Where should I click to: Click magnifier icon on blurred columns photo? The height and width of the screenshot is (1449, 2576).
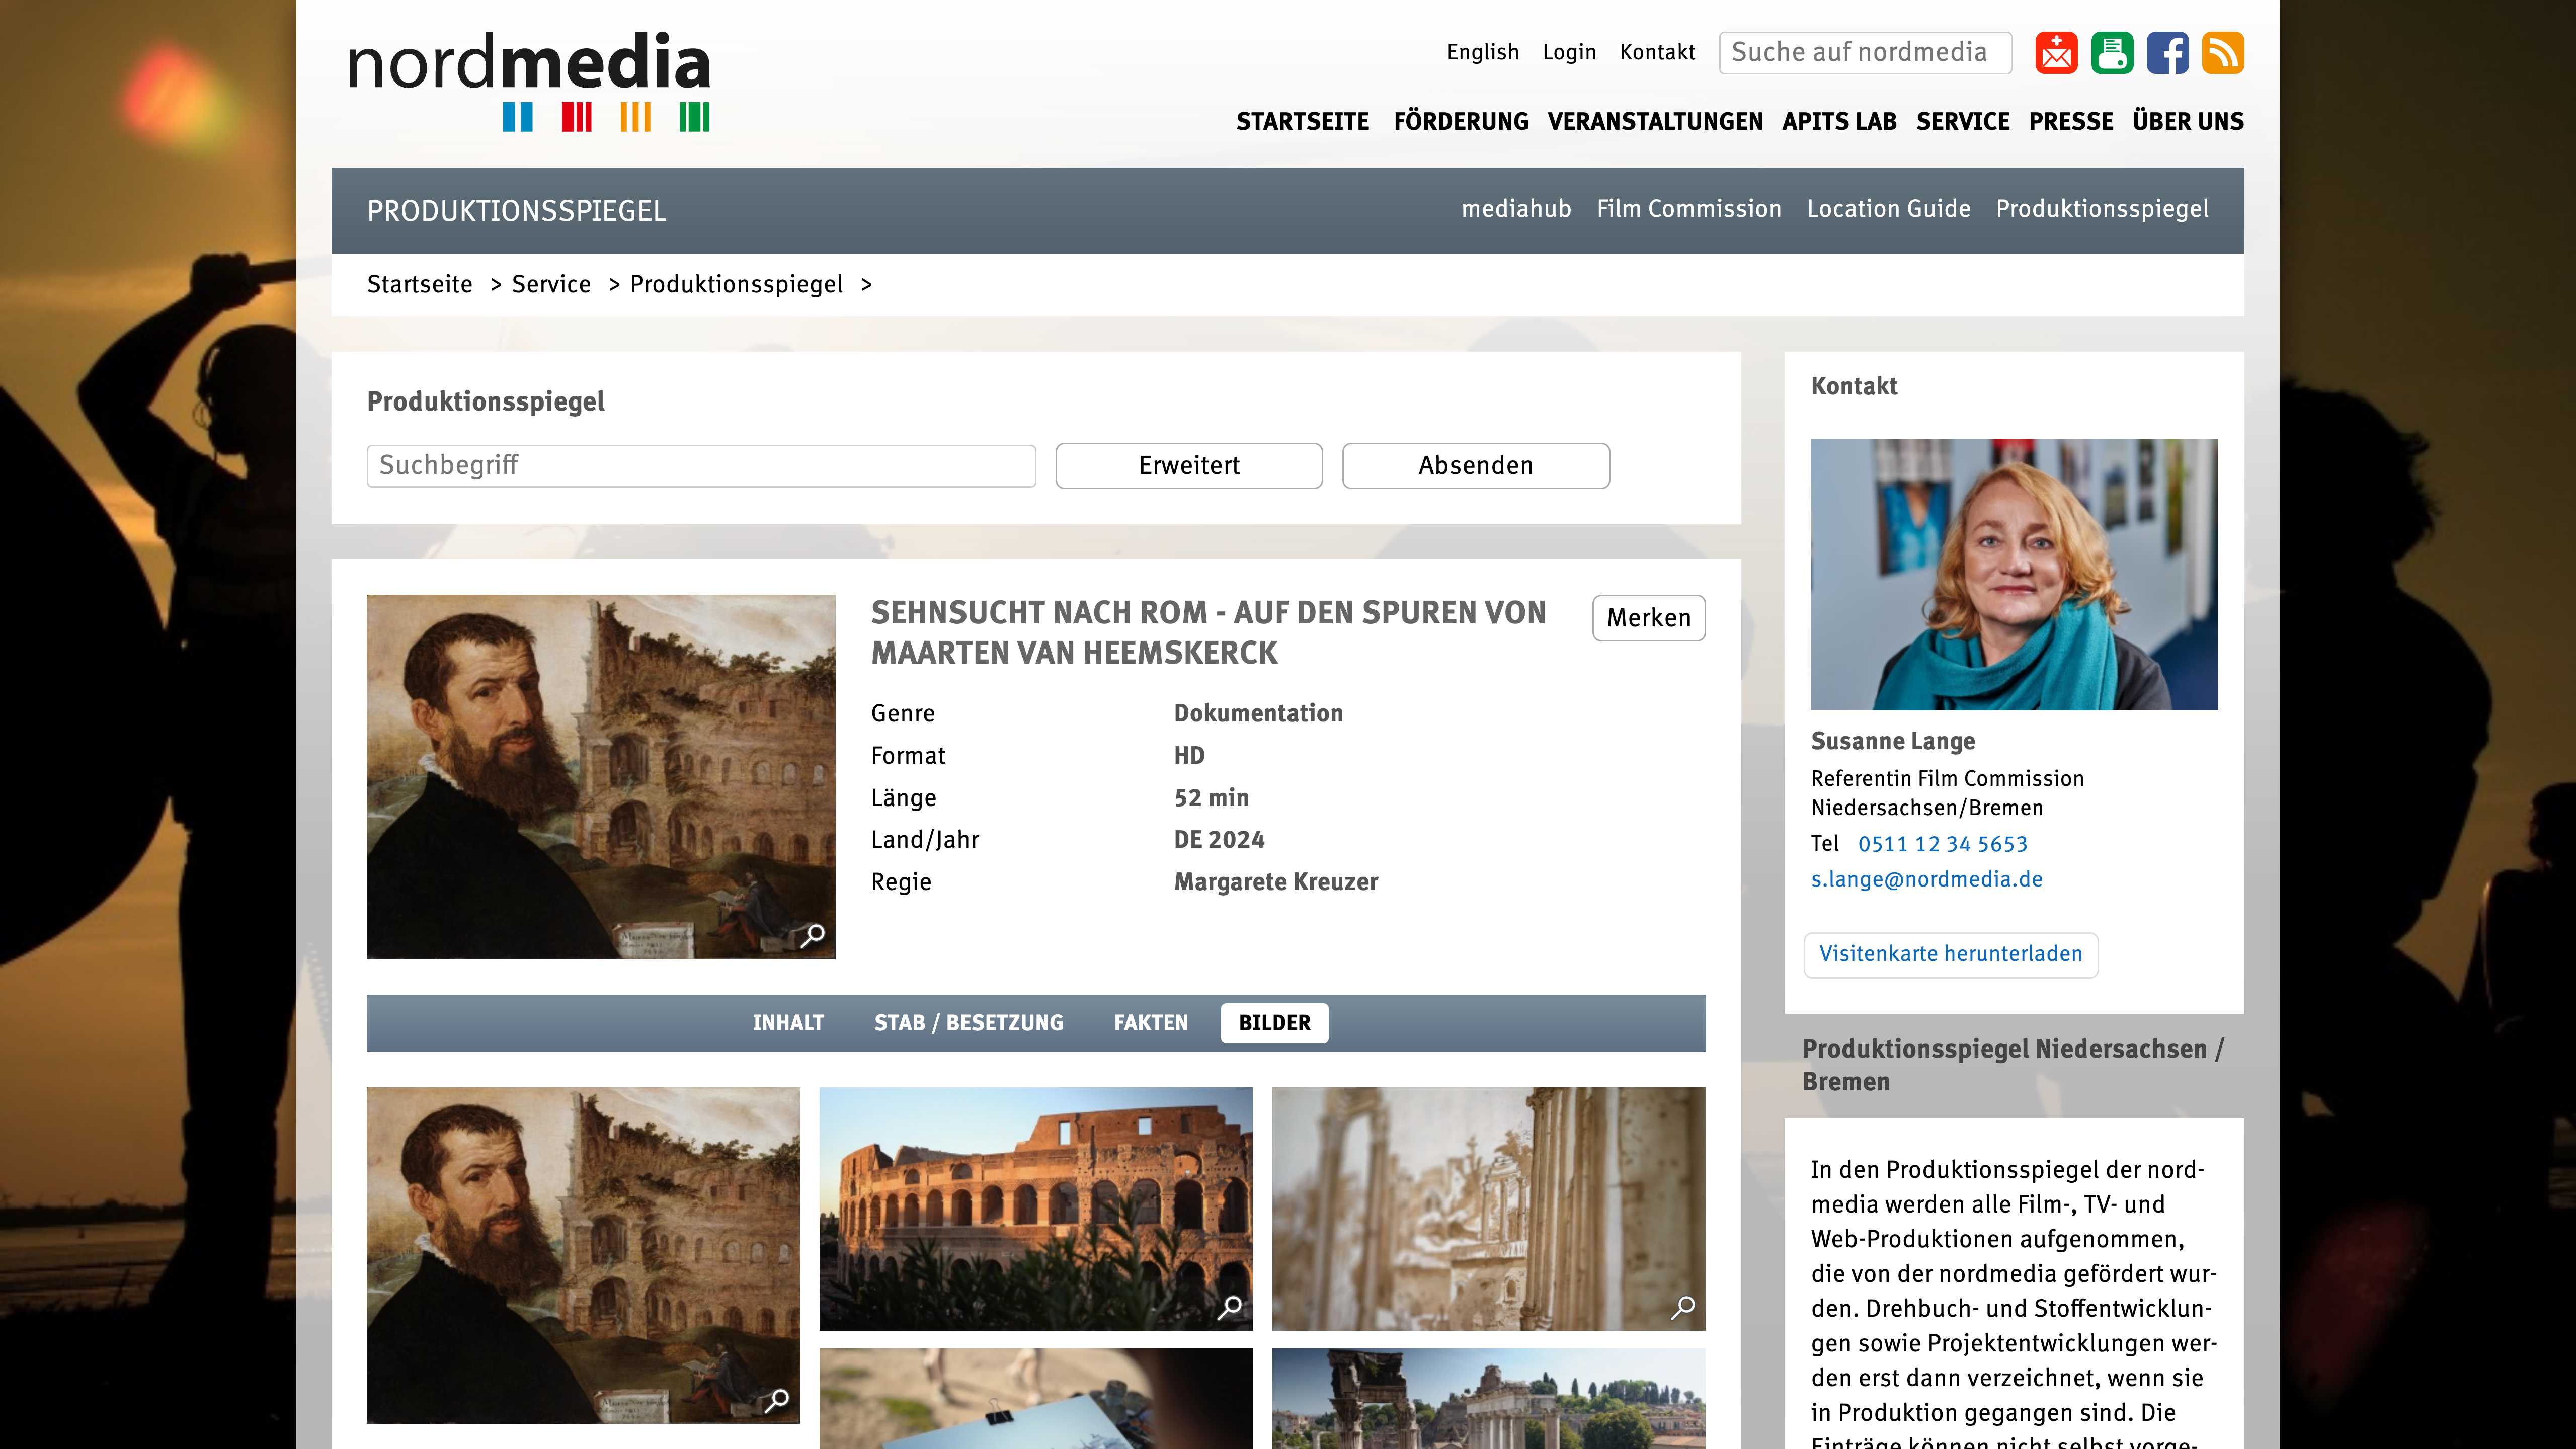pyautogui.click(x=1683, y=1306)
